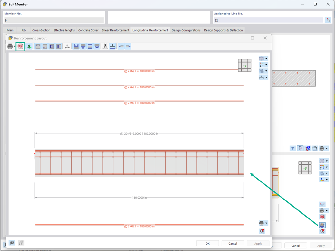The image size is (335, 251).
Task: Open the Concrete Cover tab
Action: [88, 30]
